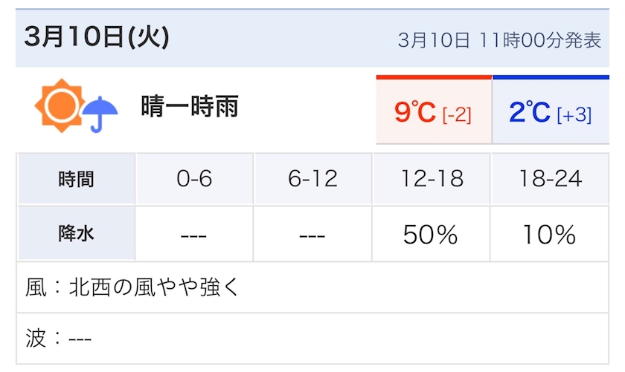This screenshot has height=372, width=625.
Task: Click the 波 wave info row
Action: (x=60, y=339)
